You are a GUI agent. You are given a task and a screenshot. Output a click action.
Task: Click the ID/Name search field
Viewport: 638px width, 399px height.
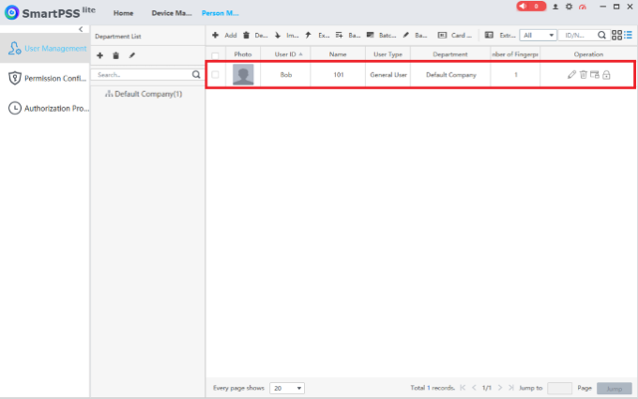pos(577,36)
